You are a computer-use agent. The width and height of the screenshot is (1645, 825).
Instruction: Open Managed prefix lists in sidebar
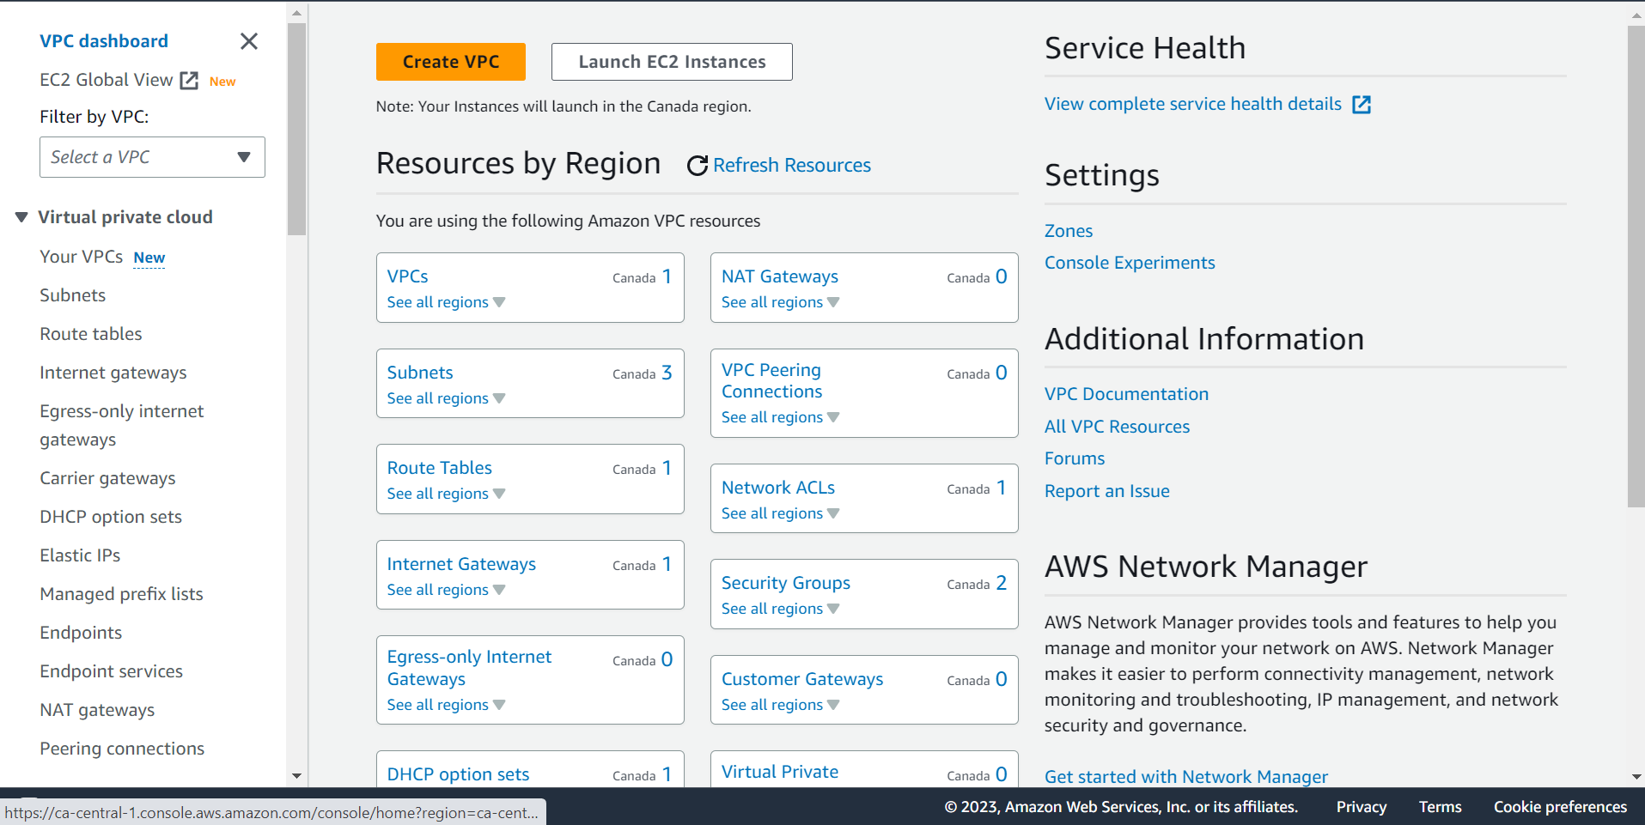click(121, 594)
